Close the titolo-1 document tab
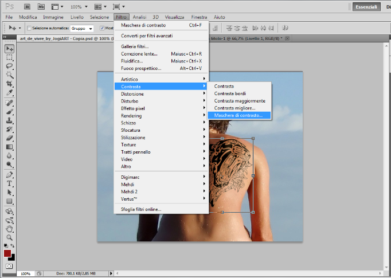391x278 pixels. (x=287, y=38)
